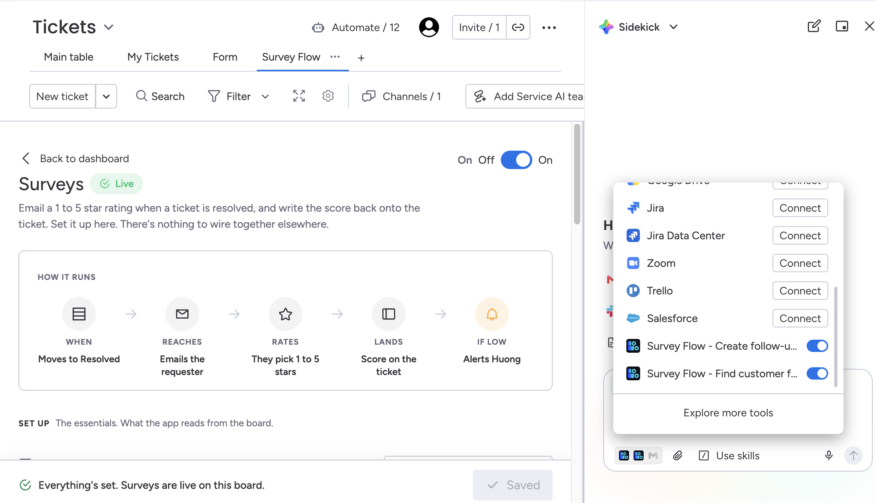Copy the board share link icon
The height and width of the screenshot is (503, 875).
tap(518, 27)
